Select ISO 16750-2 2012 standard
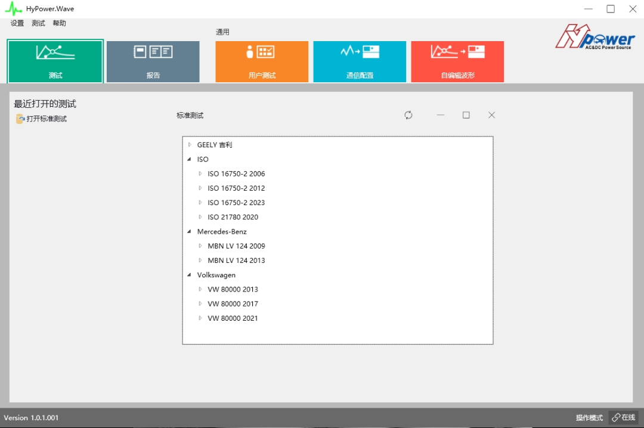644x428 pixels. 236,188
